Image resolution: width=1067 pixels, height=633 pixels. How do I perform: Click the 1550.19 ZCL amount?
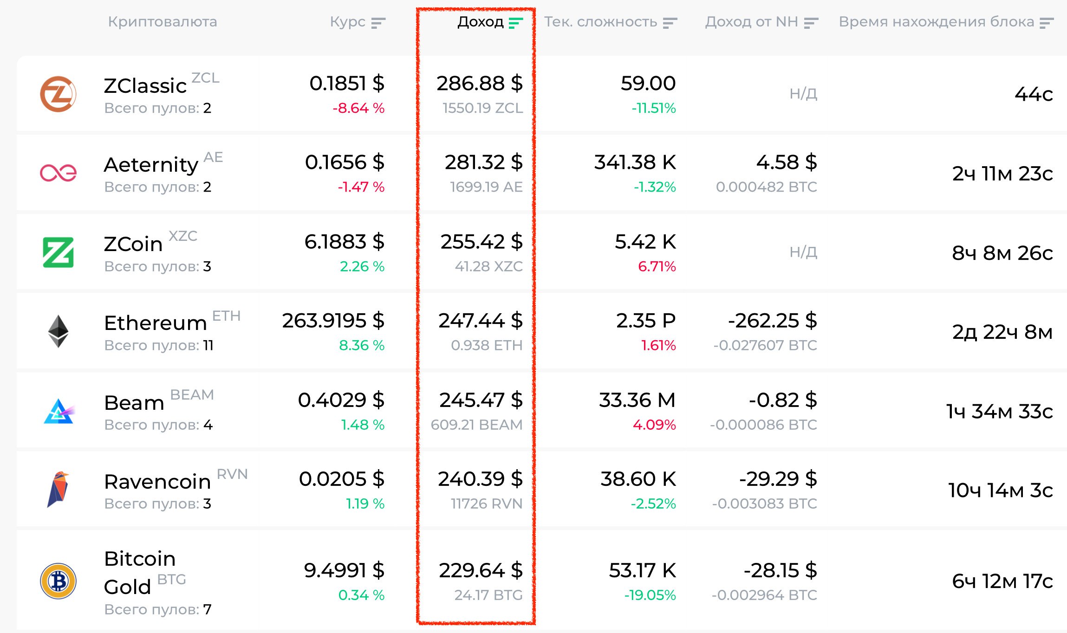483,108
